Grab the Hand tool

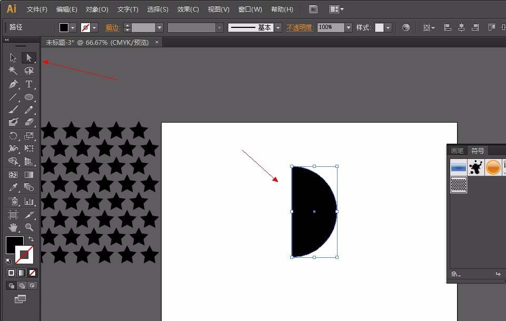13,227
